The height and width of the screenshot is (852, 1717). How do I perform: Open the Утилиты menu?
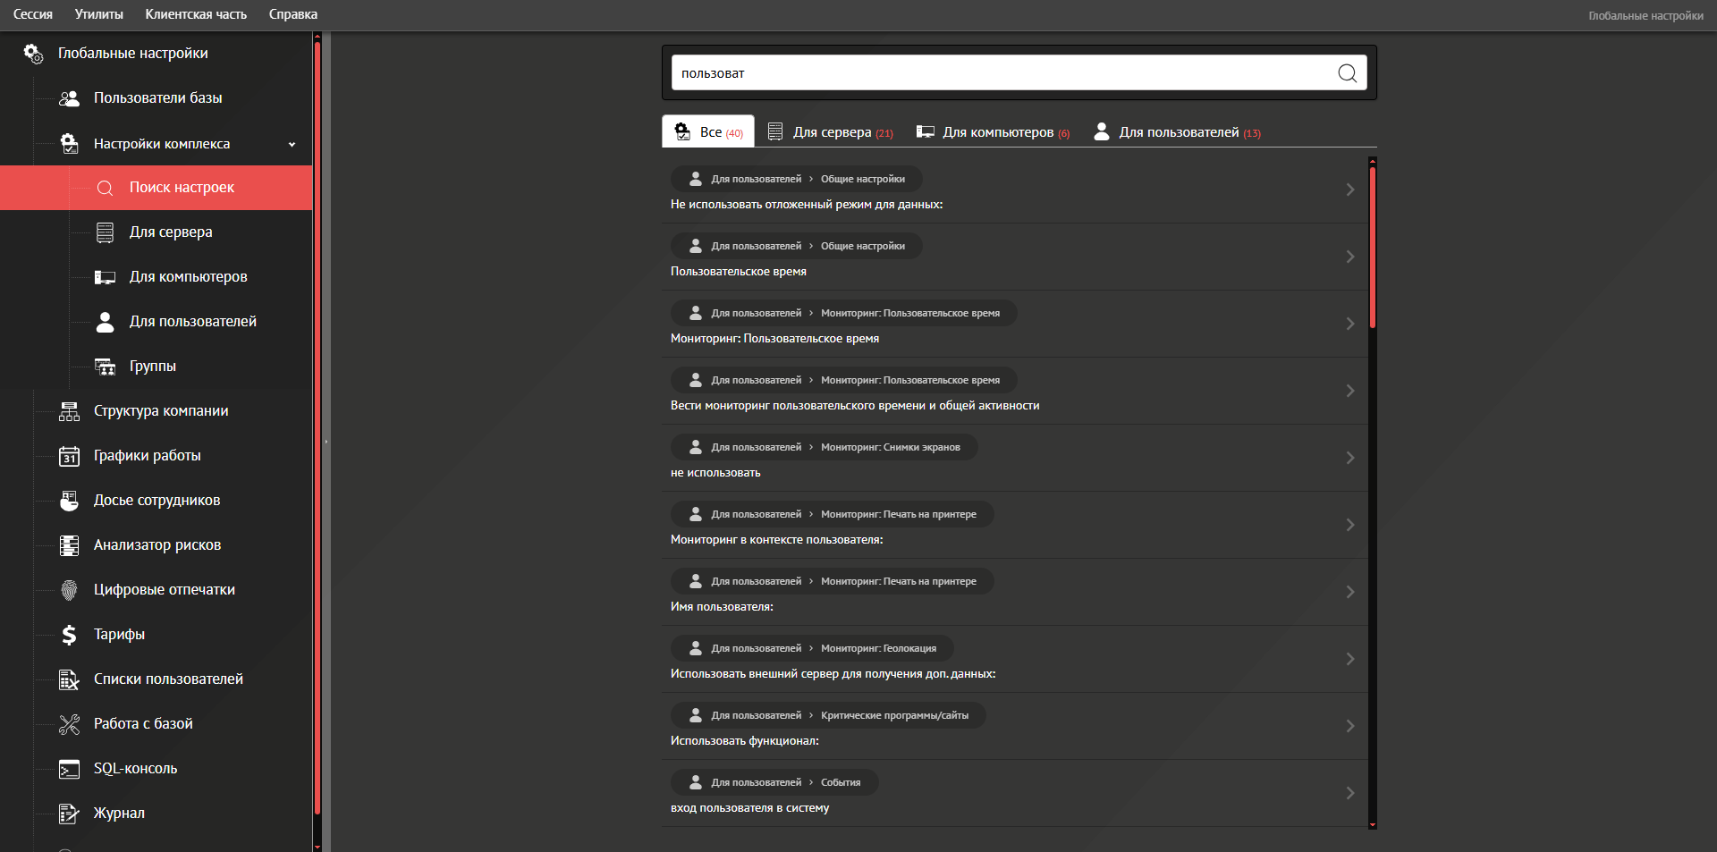(x=98, y=14)
